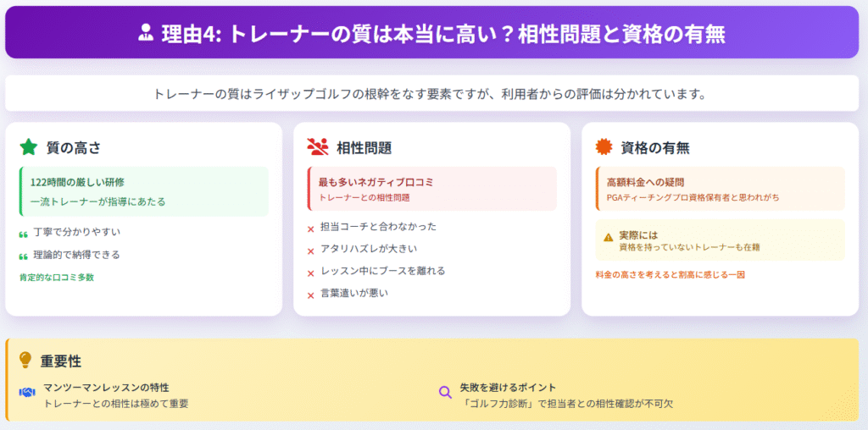Click the text 最も多いネガティブ口コミ
868x430 pixels.
[376, 182]
